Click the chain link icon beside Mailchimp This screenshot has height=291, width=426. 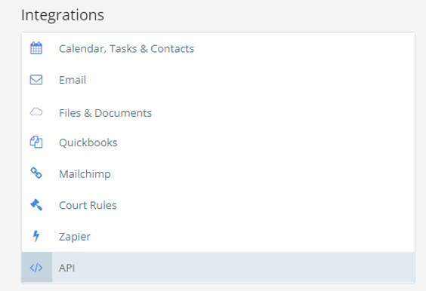tap(36, 173)
